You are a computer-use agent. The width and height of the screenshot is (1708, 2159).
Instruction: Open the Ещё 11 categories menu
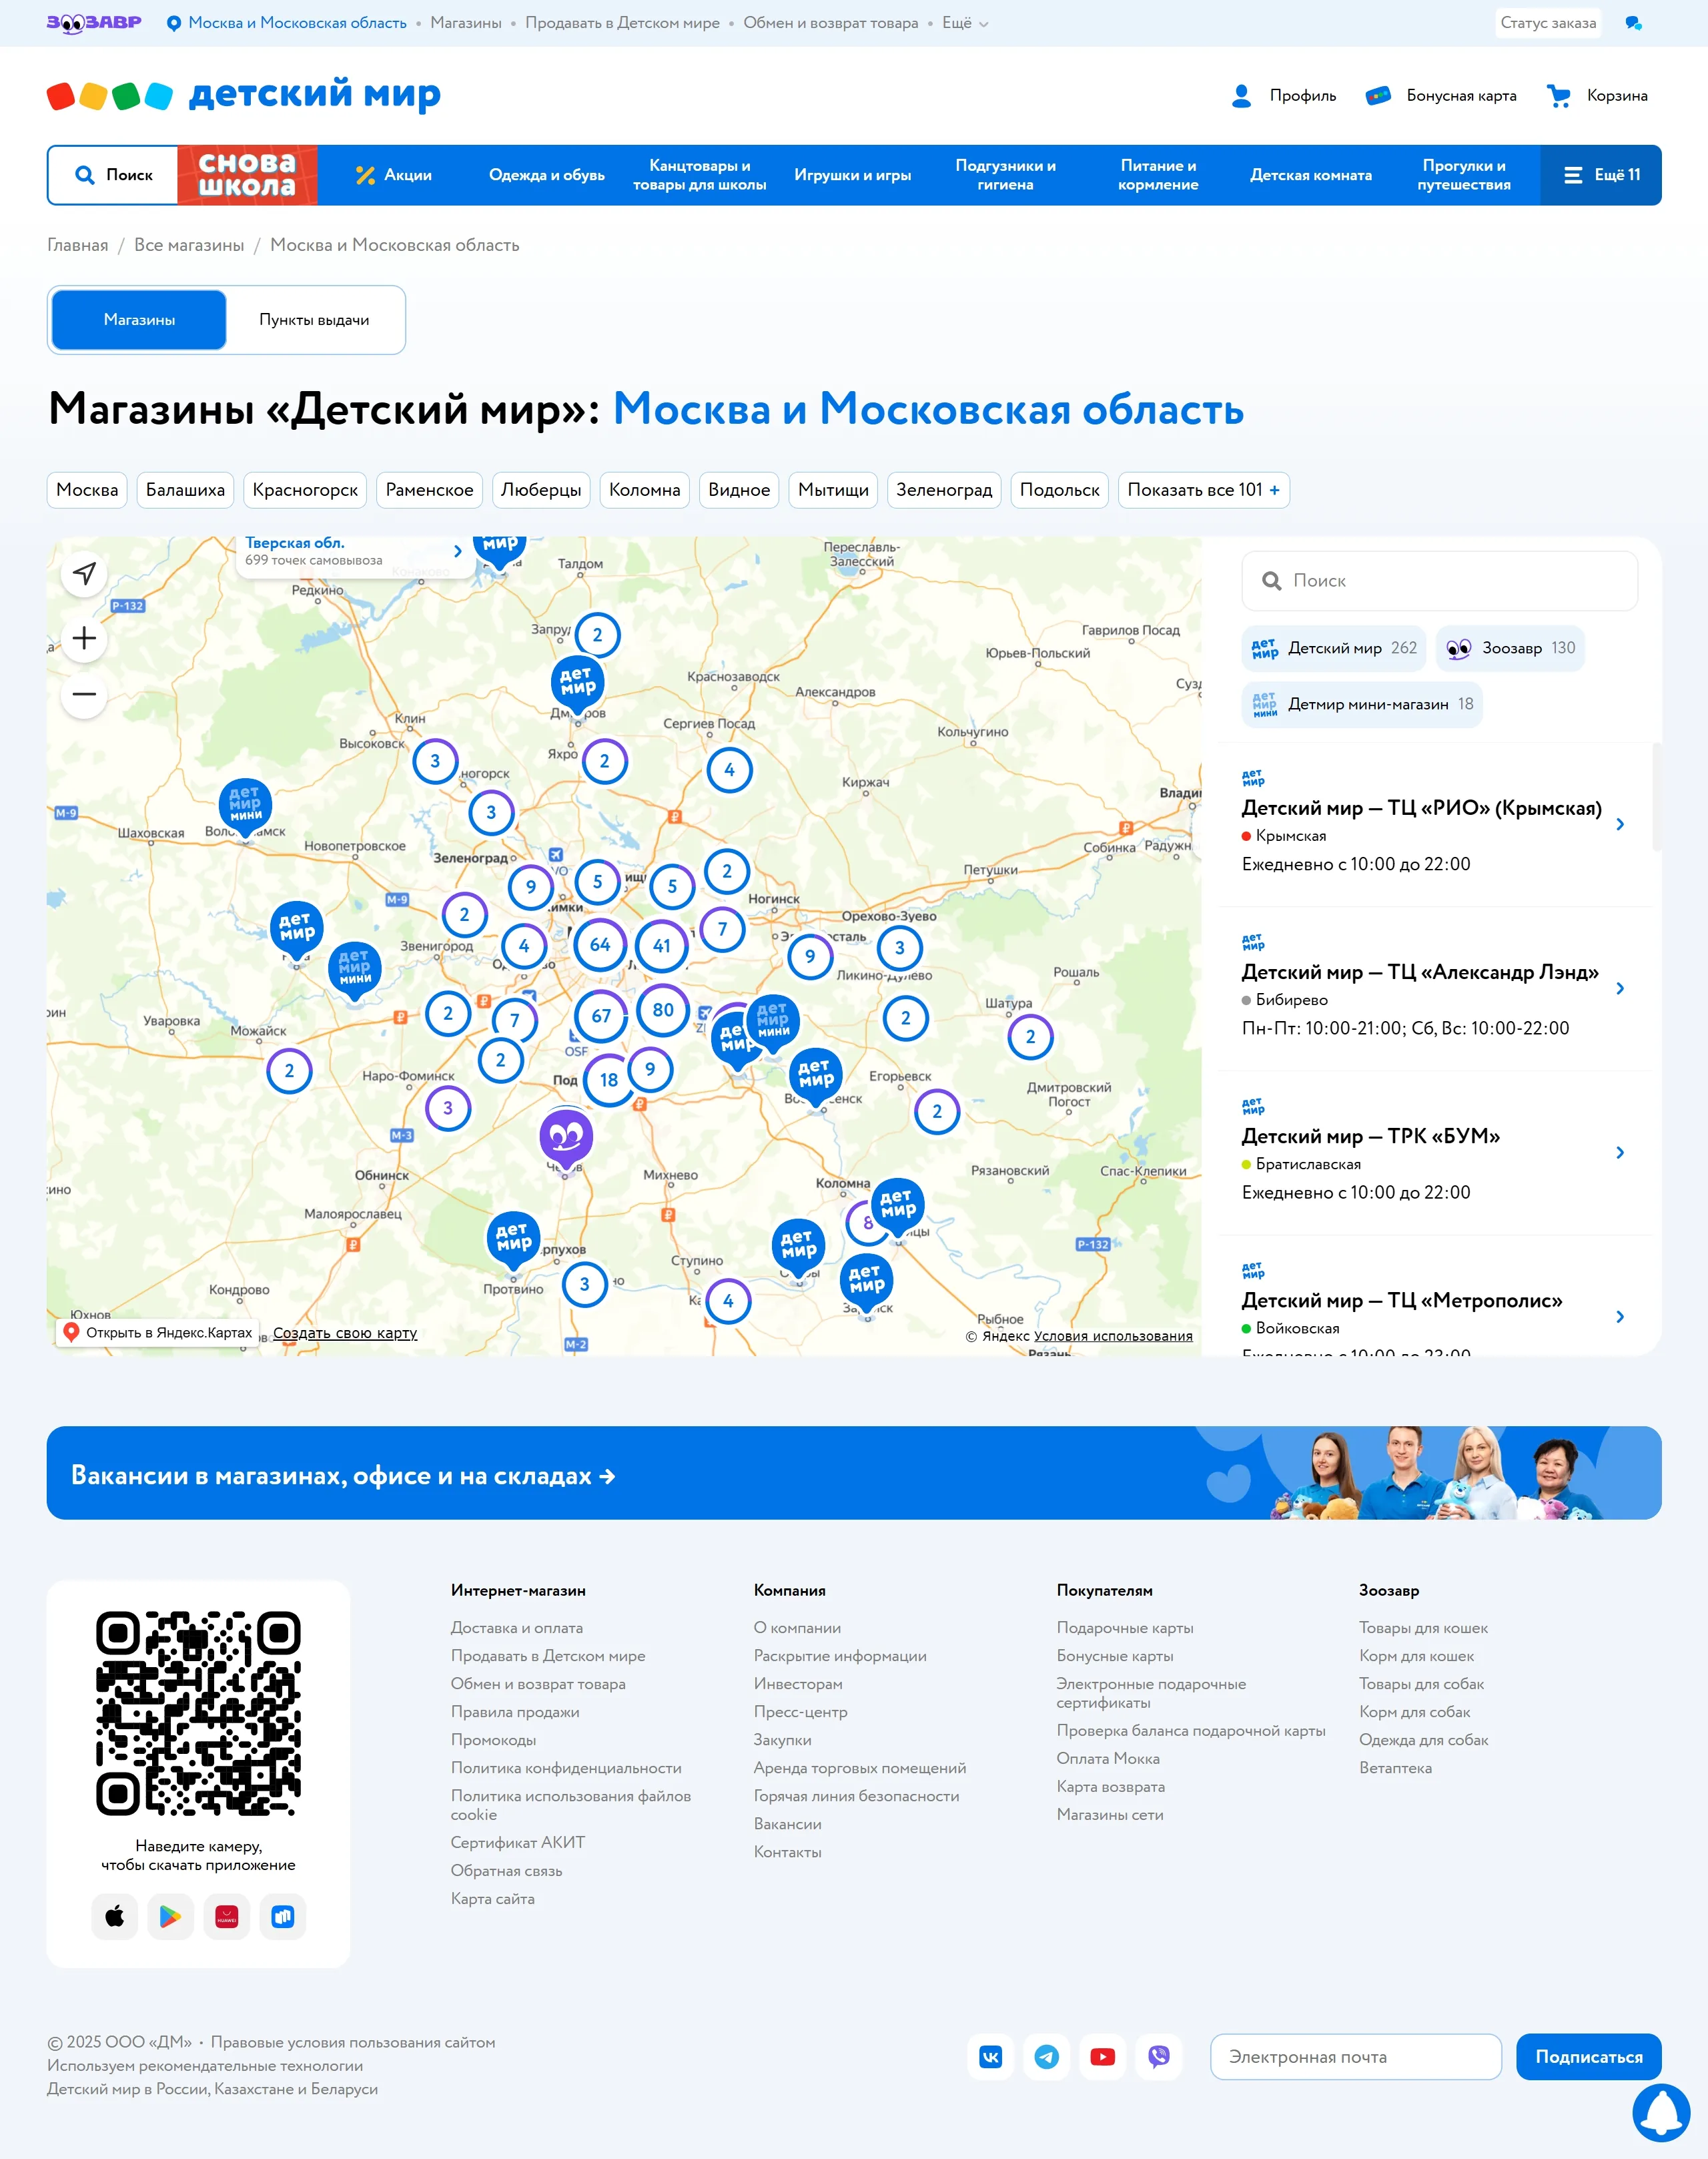pos(1601,175)
